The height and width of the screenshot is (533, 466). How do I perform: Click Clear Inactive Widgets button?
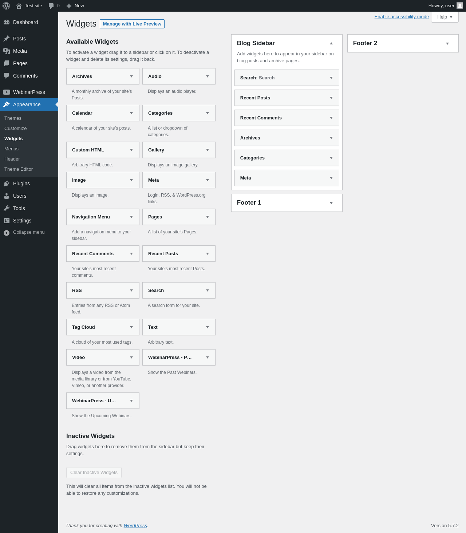point(94,473)
